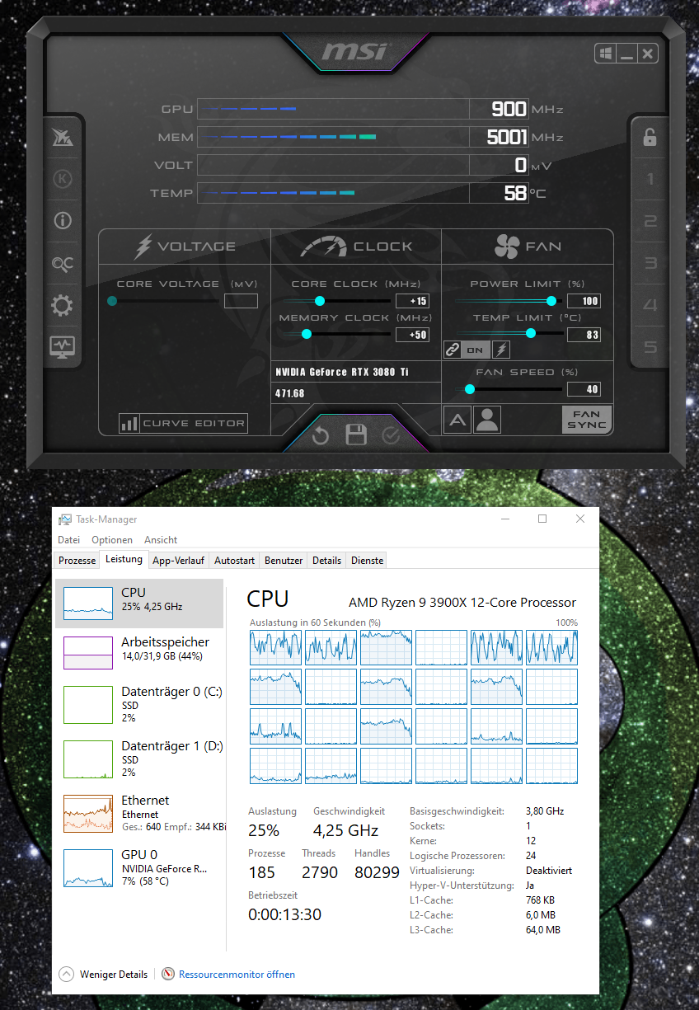
Task: Select Datenträger 0 (C:) entry
Action: pyautogui.click(x=139, y=705)
